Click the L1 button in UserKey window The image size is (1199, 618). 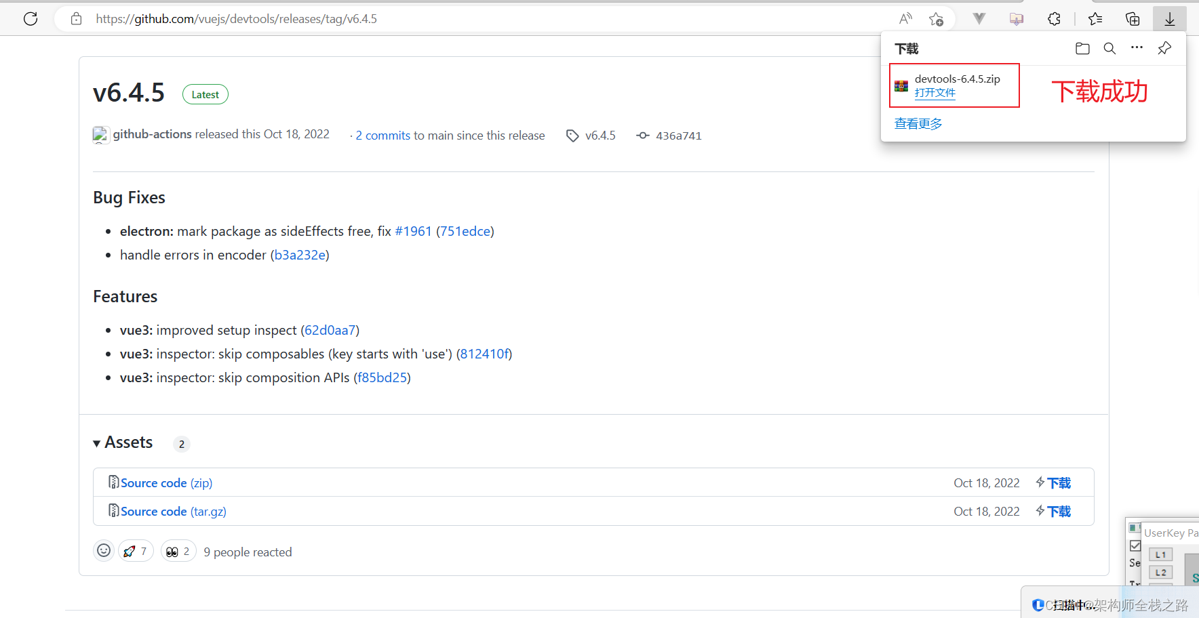pos(1160,554)
